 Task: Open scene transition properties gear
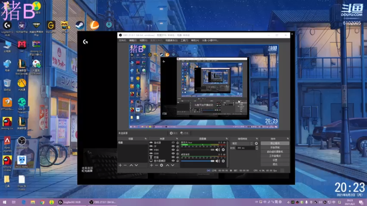pyautogui.click(x=256, y=143)
